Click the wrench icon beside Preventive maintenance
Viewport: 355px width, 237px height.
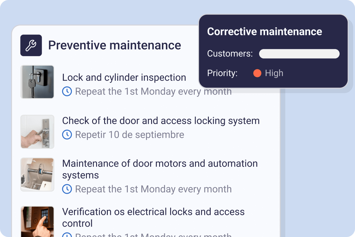[x=31, y=45]
